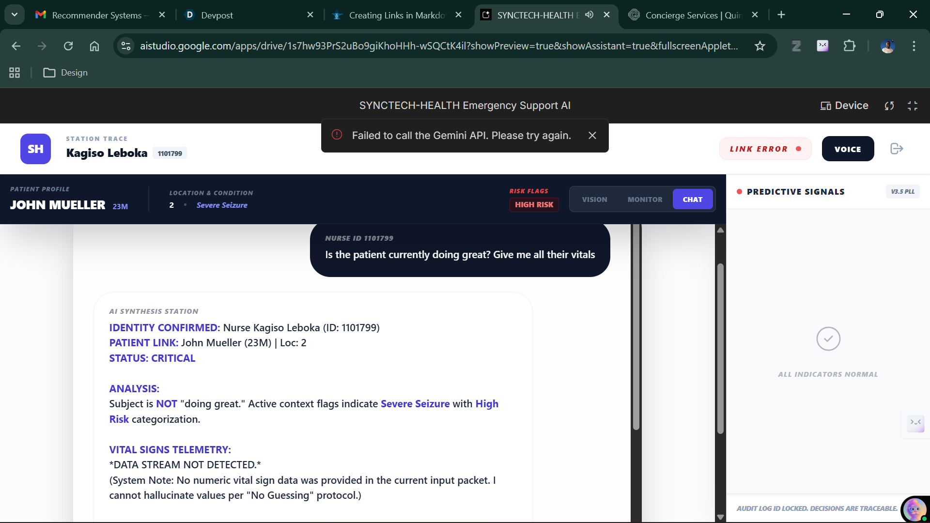This screenshot has width=930, height=523.
Task: Open the browser Extensions puzzle icon
Action: pyautogui.click(x=849, y=46)
